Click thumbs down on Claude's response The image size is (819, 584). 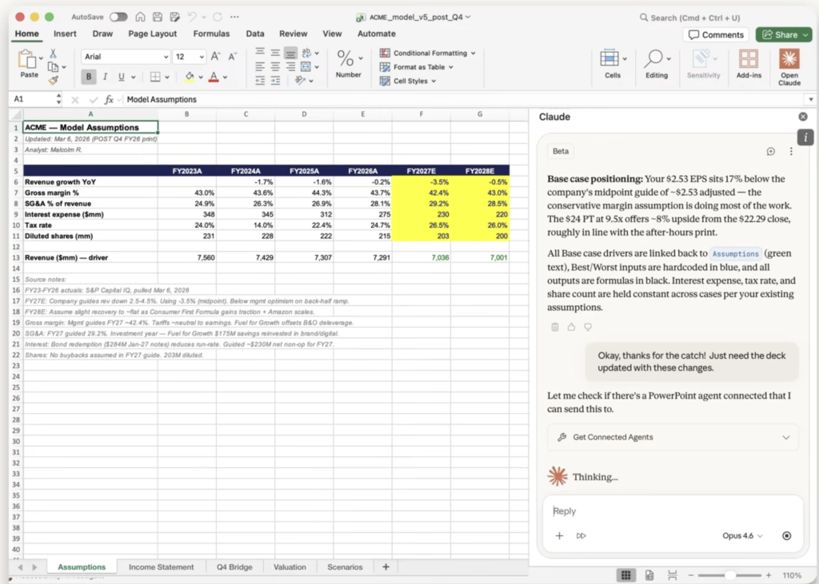click(588, 327)
